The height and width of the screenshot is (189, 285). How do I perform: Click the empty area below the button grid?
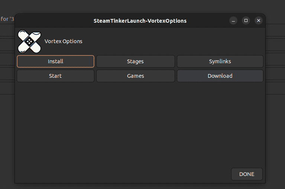click(140, 123)
